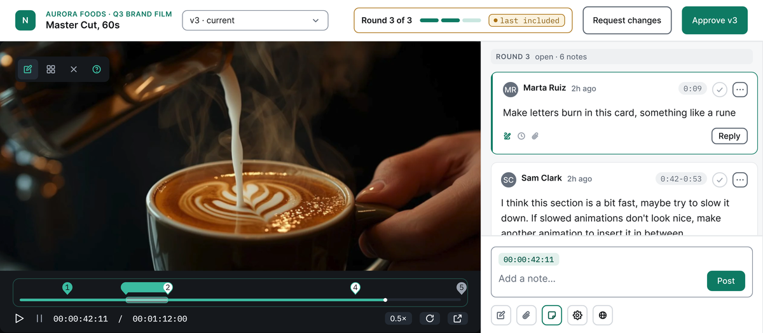763x333 pixels.
Task: Click the paperclip attachment icon on Marta's note
Action: tap(535, 136)
